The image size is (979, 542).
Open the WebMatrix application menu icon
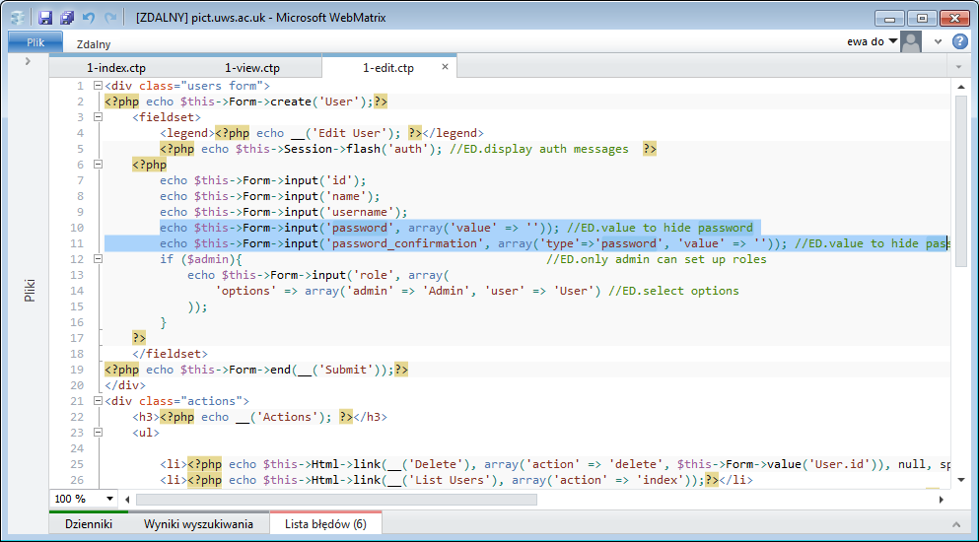pos(18,18)
